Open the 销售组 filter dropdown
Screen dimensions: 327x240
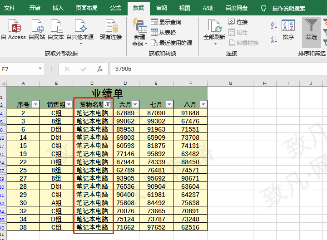(x=69, y=104)
